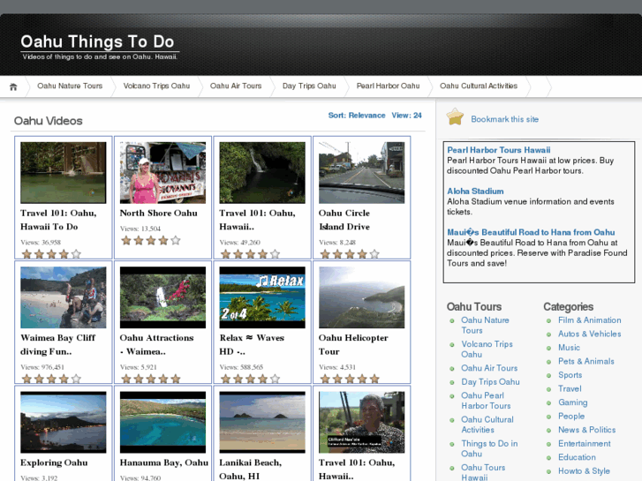Select the Film & Animation category
Image resolution: width=642 pixels, height=481 pixels.
coord(590,320)
